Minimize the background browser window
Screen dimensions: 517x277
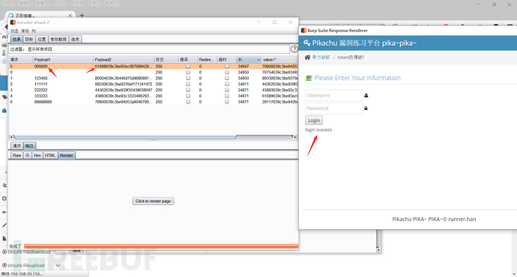[x=479, y=4]
